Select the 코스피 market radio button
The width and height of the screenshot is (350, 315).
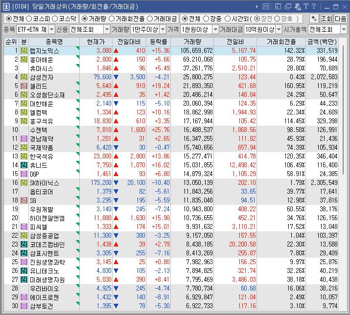tap(28, 19)
